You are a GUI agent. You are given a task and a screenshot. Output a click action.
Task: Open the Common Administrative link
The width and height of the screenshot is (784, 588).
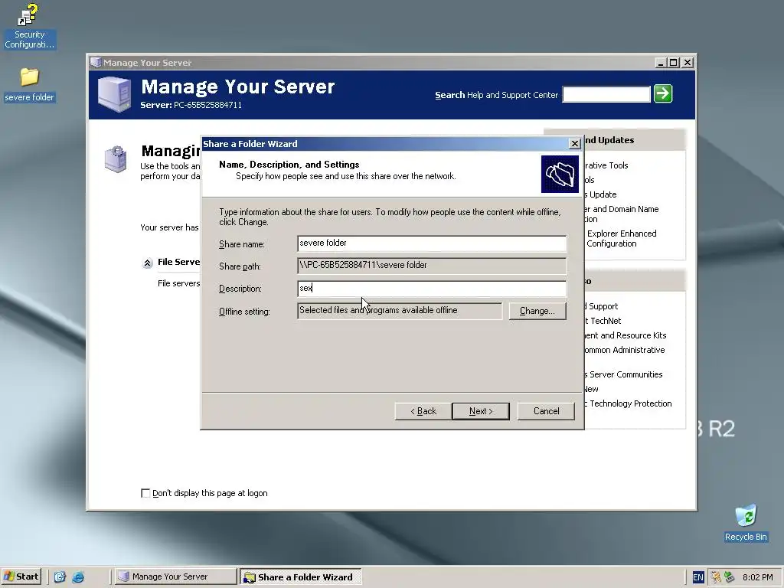tap(625, 350)
